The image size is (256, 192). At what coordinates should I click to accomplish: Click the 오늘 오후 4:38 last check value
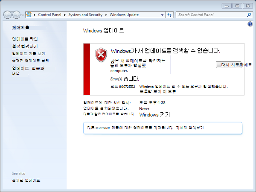click(152, 103)
